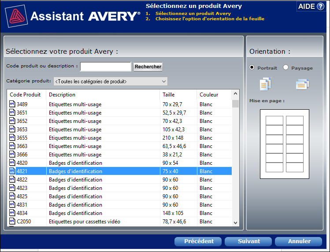This screenshot has width=330, height=252.
Task: Click the A4 icon beside code 4821
Action: [x=12, y=171]
